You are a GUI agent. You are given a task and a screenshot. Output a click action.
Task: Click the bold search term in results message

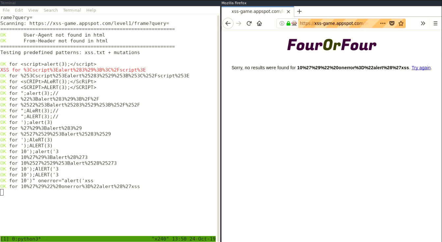[x=353, y=68]
